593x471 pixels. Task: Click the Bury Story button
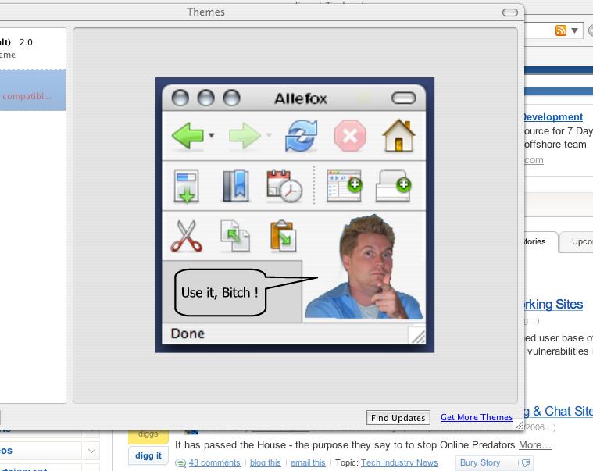480,462
